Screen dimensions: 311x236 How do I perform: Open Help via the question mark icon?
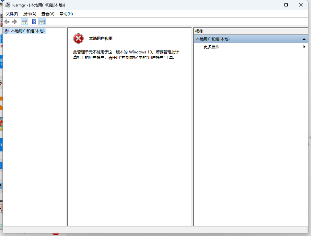point(34,22)
